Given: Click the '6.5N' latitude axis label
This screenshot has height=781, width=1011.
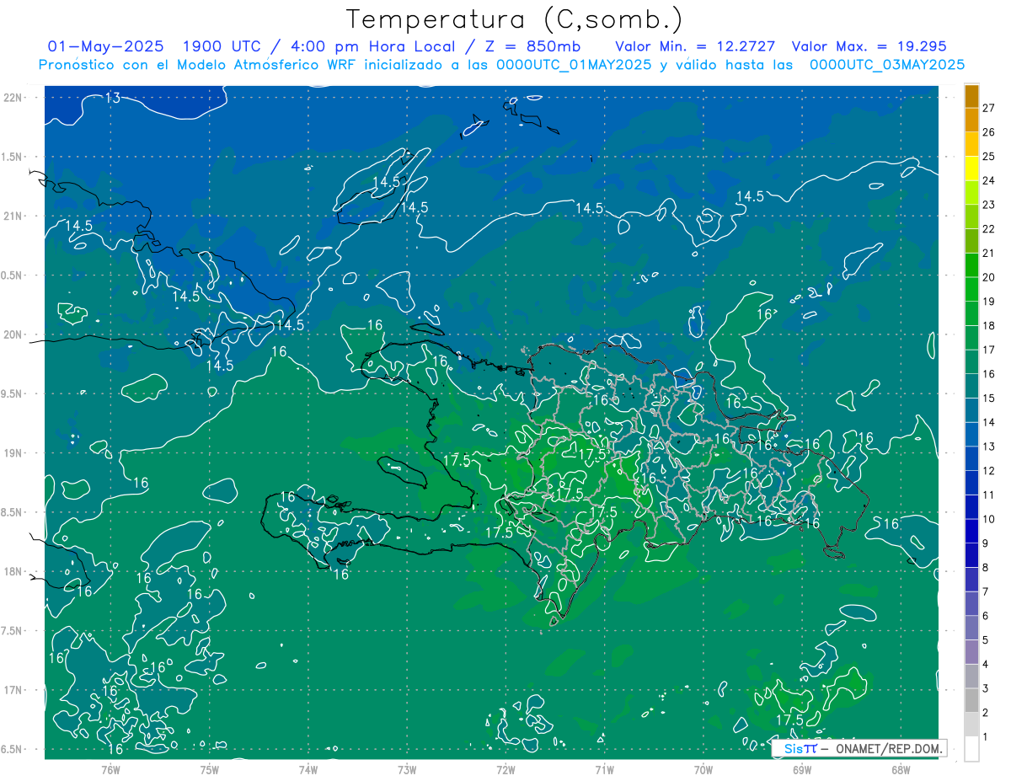Looking at the screenshot, I should tap(13, 749).
